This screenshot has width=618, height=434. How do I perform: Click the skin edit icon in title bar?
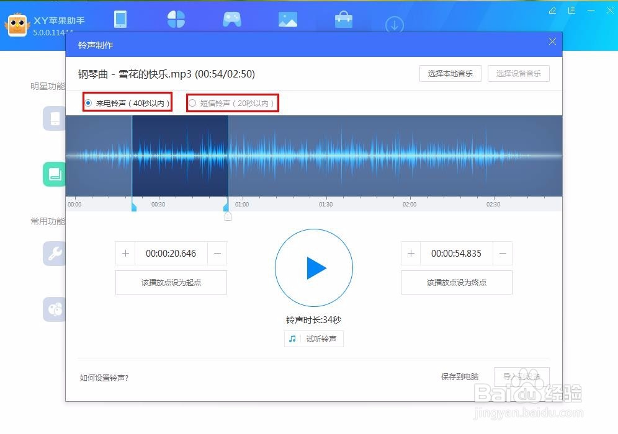point(553,11)
